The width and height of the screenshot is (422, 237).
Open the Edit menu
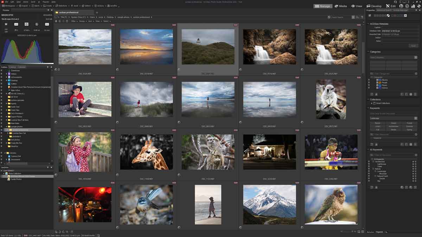point(13,2)
